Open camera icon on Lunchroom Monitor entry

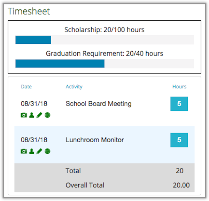(24, 151)
